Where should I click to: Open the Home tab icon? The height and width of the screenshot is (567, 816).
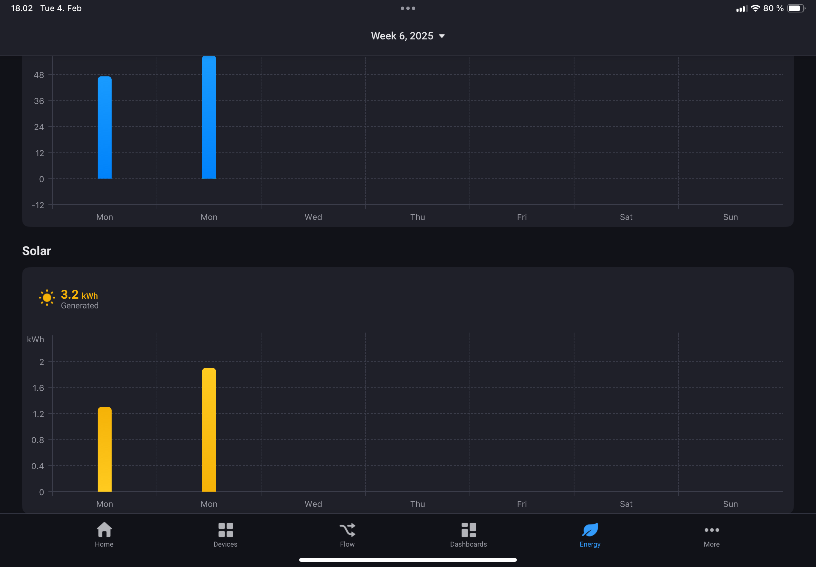click(104, 530)
